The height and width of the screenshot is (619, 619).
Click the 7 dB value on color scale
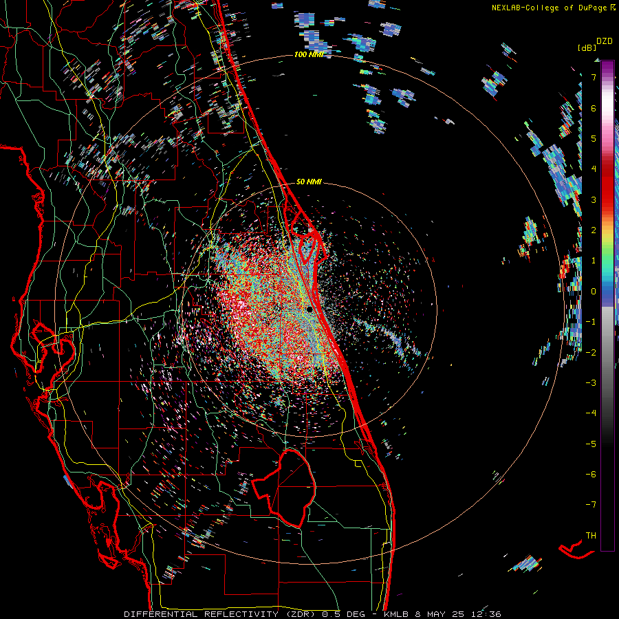pos(594,77)
